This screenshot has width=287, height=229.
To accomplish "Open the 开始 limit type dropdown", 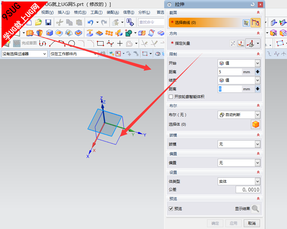I will click(x=239, y=63).
